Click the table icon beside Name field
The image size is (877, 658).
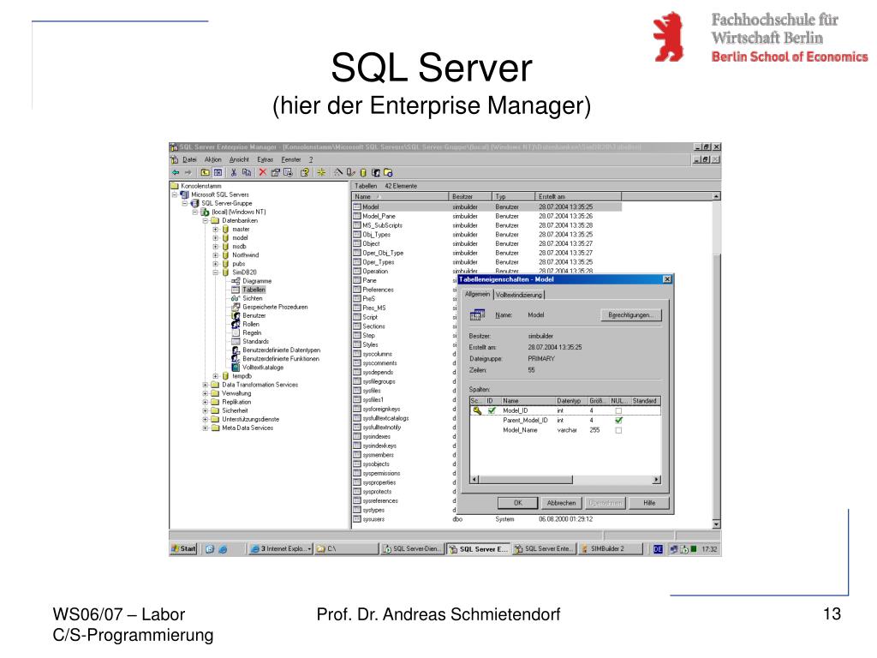477,315
